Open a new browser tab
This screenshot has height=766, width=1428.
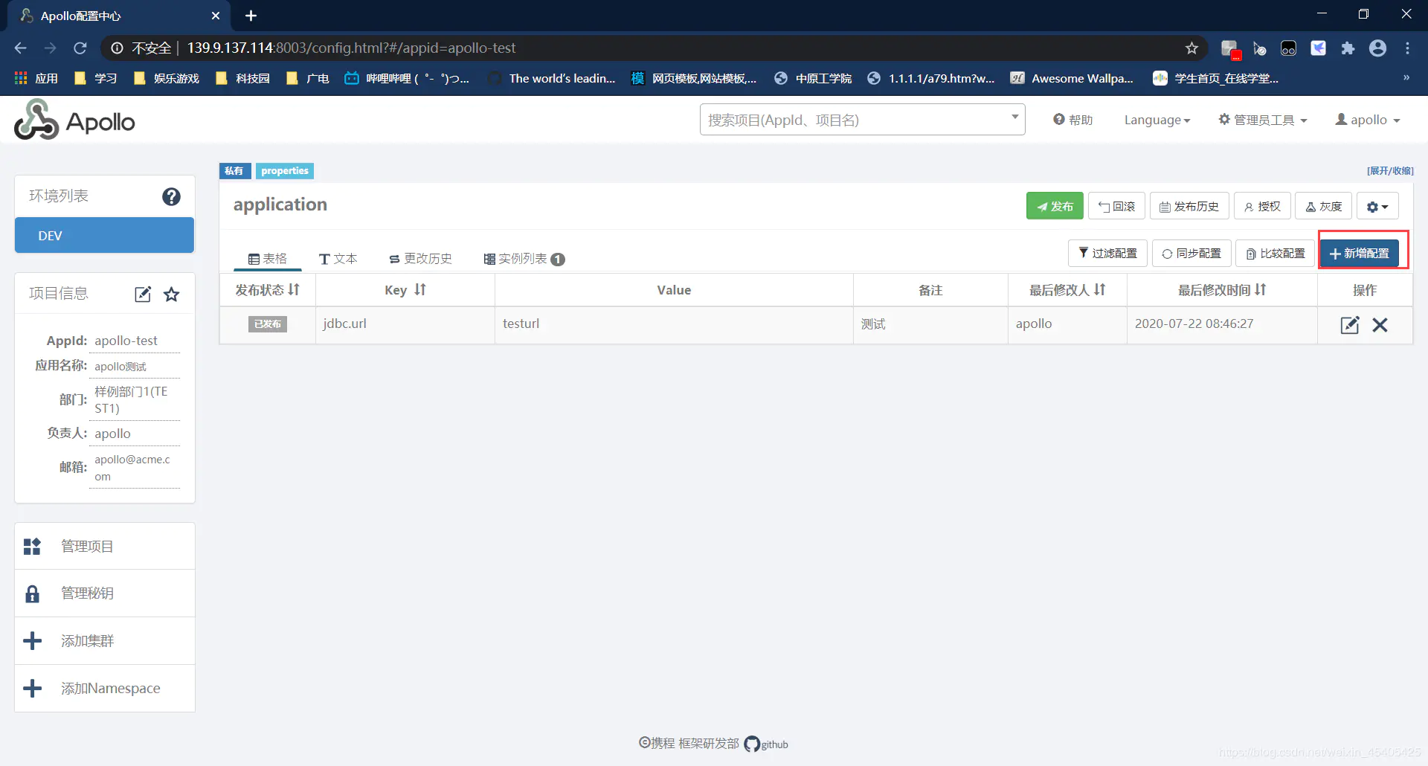click(x=251, y=16)
